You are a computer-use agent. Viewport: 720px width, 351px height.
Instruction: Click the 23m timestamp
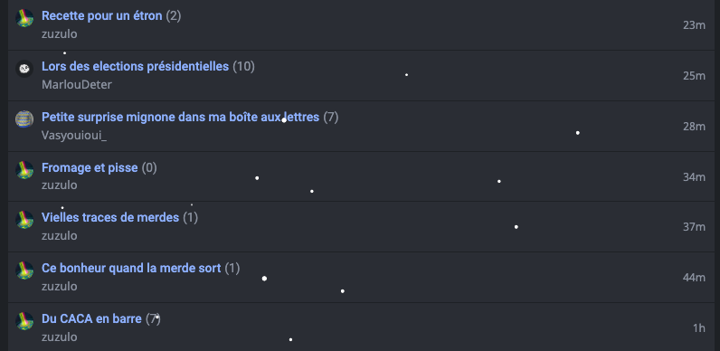point(694,25)
